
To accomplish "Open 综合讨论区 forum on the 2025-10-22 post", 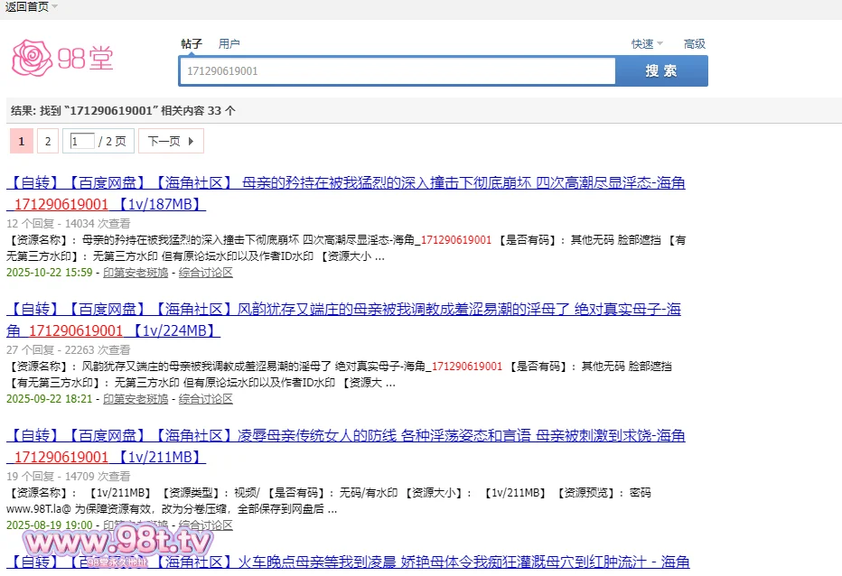I will [x=205, y=273].
